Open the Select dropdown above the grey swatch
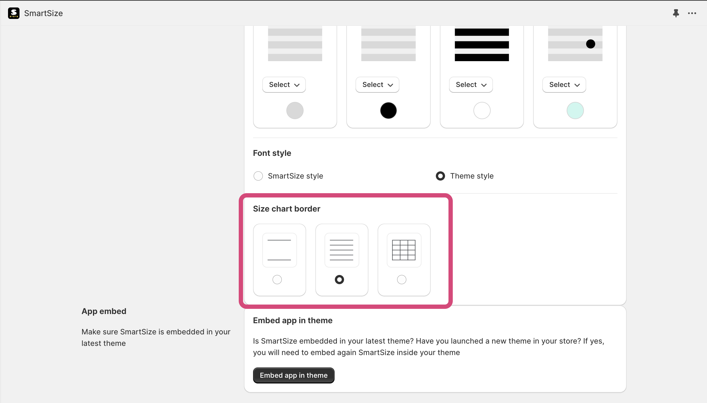The height and width of the screenshot is (403, 707). pyautogui.click(x=284, y=85)
